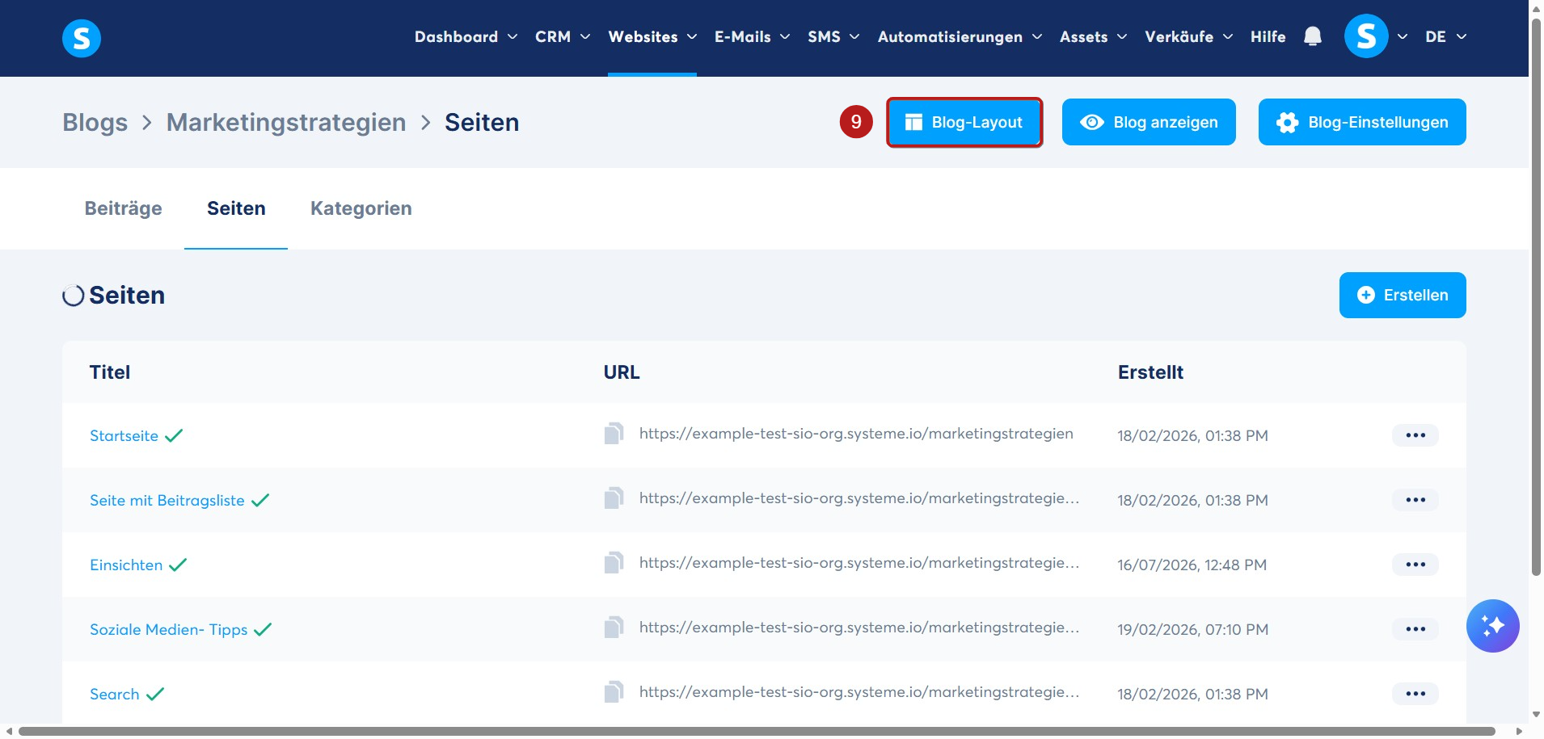Click the scroll-down arrow of vertical scrollbar
The height and width of the screenshot is (739, 1544).
point(1536,715)
